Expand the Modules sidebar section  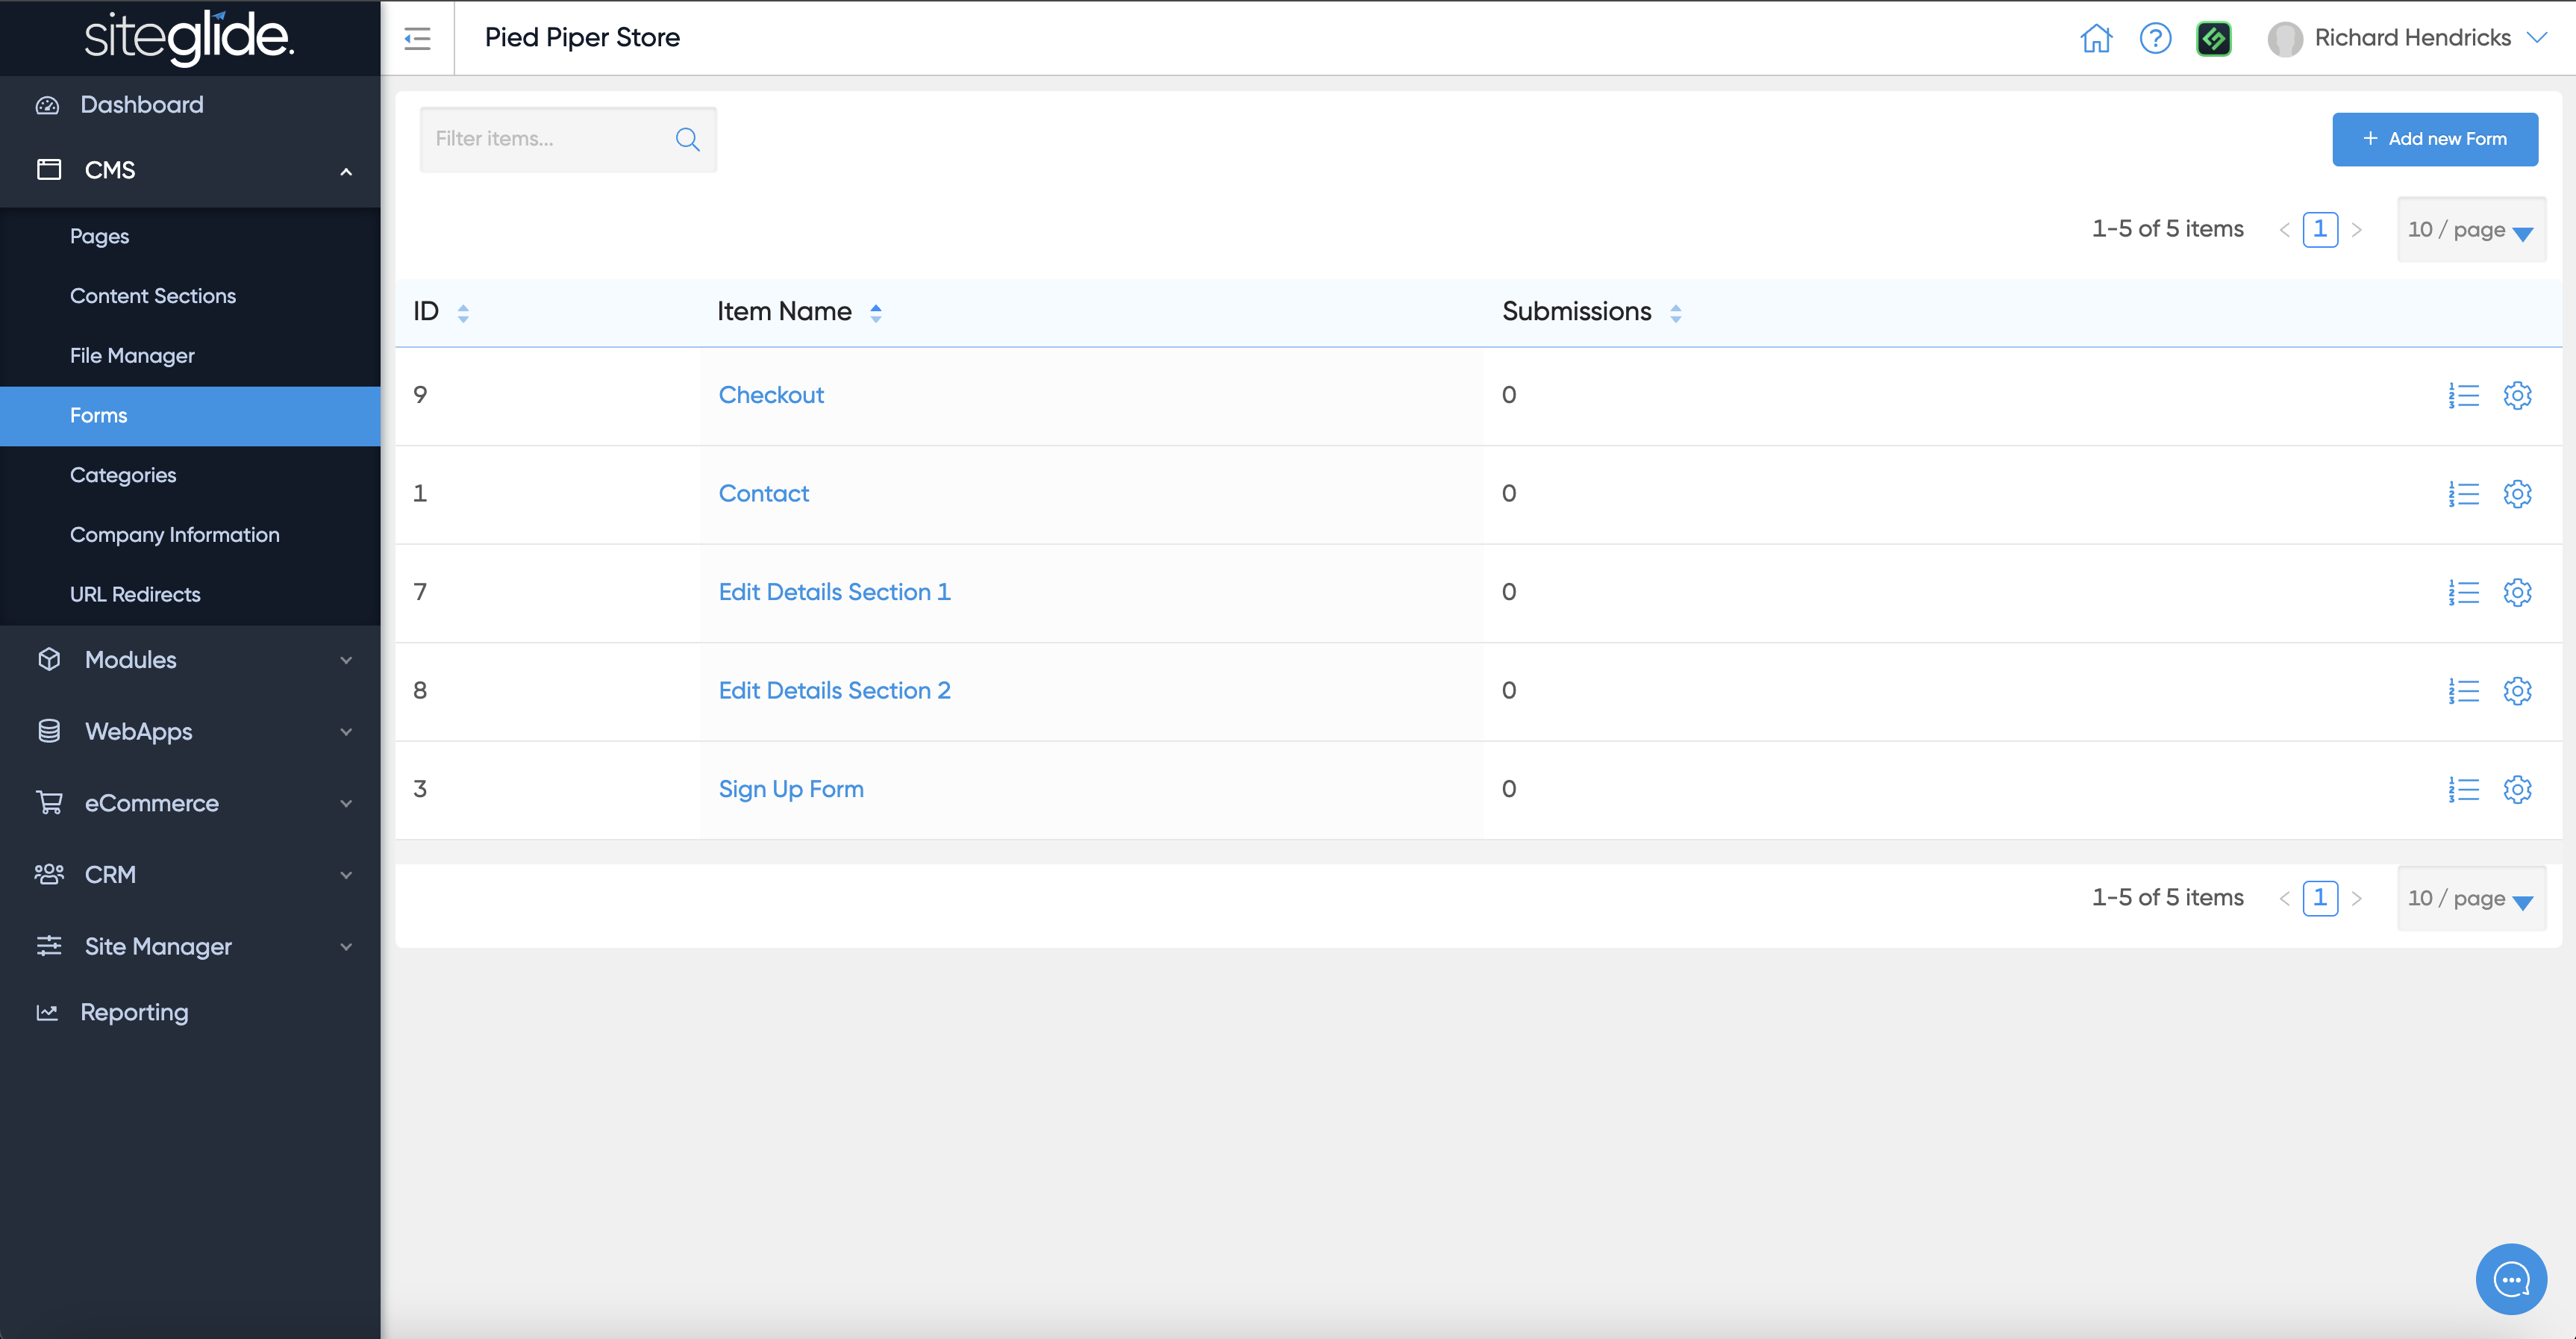click(190, 660)
